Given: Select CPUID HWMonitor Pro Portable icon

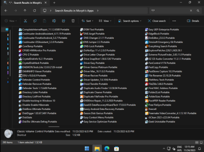Looking at the screenshot, I should point(20,51).
